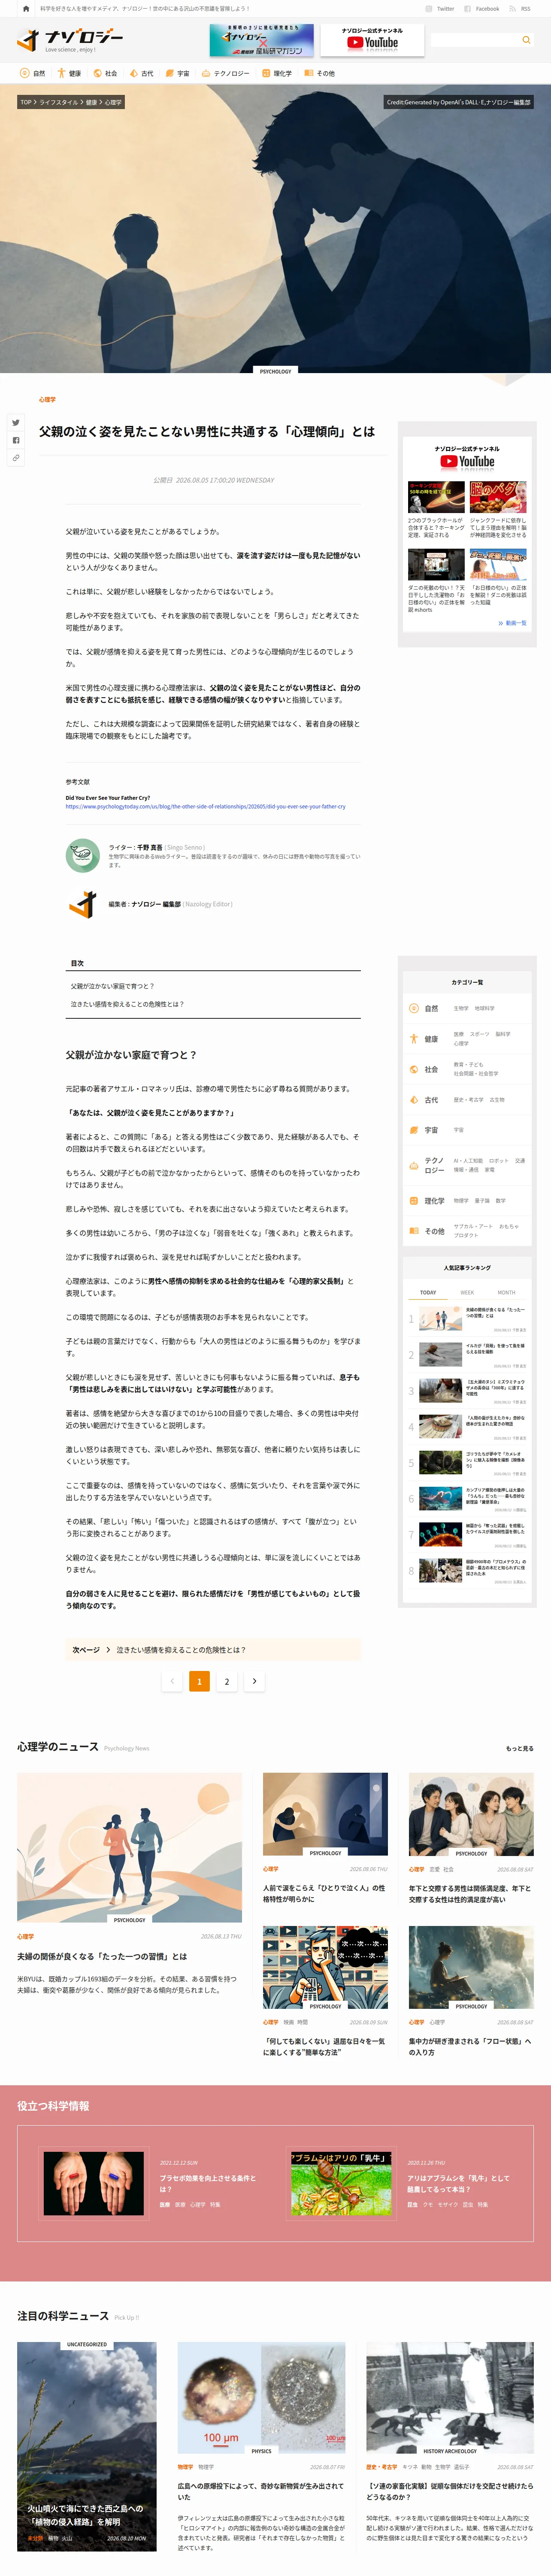Click the orange search magnifier icon

(x=526, y=40)
